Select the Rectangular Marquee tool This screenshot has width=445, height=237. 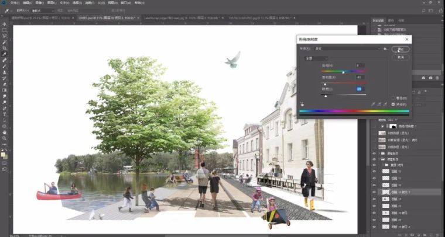coord(4,30)
